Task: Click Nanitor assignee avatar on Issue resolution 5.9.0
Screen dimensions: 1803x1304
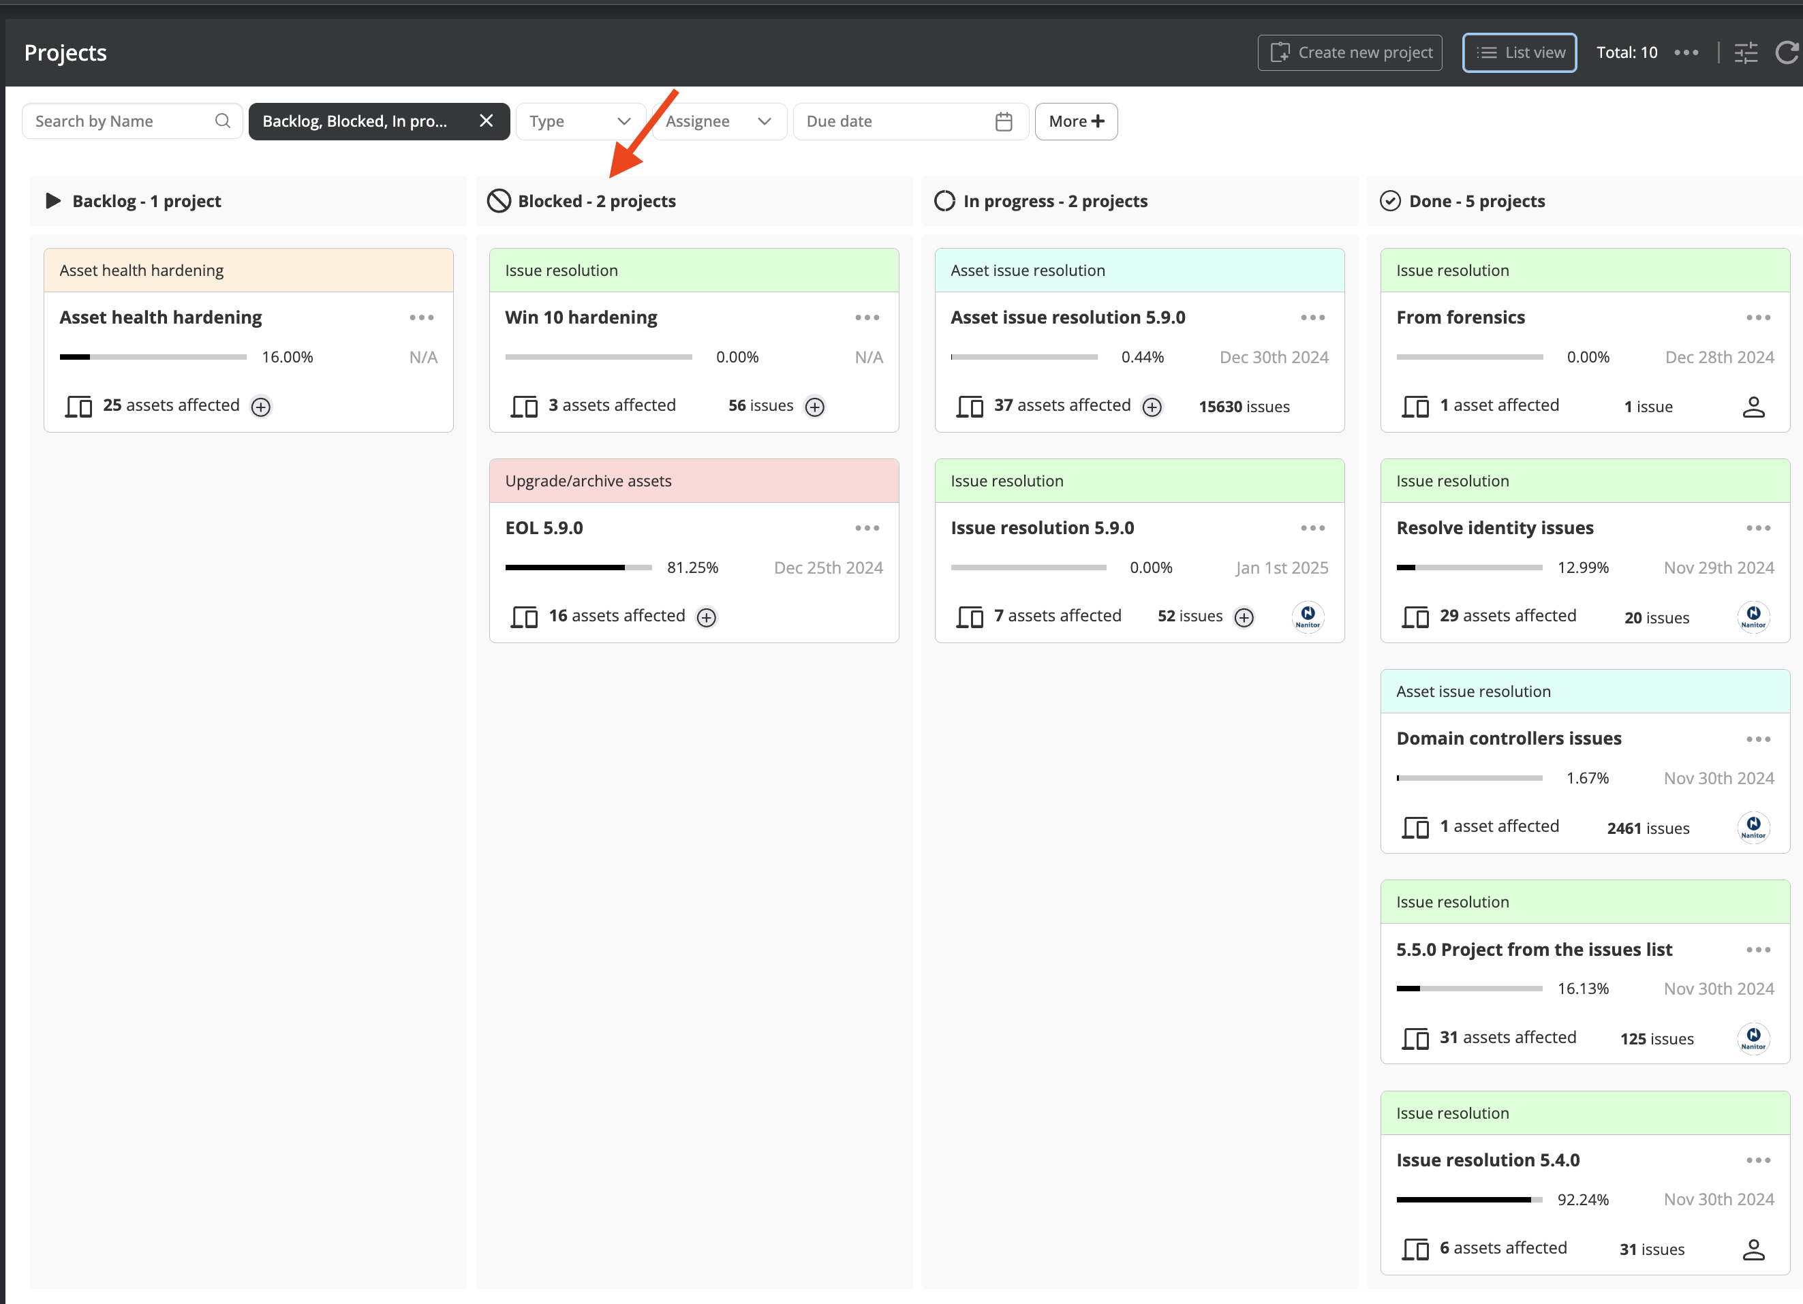Action: pyautogui.click(x=1308, y=616)
